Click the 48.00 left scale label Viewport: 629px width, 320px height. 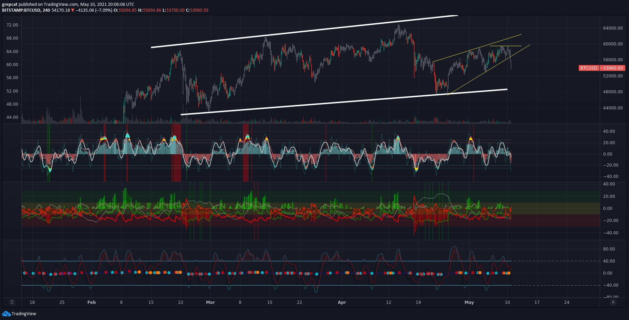click(12, 104)
